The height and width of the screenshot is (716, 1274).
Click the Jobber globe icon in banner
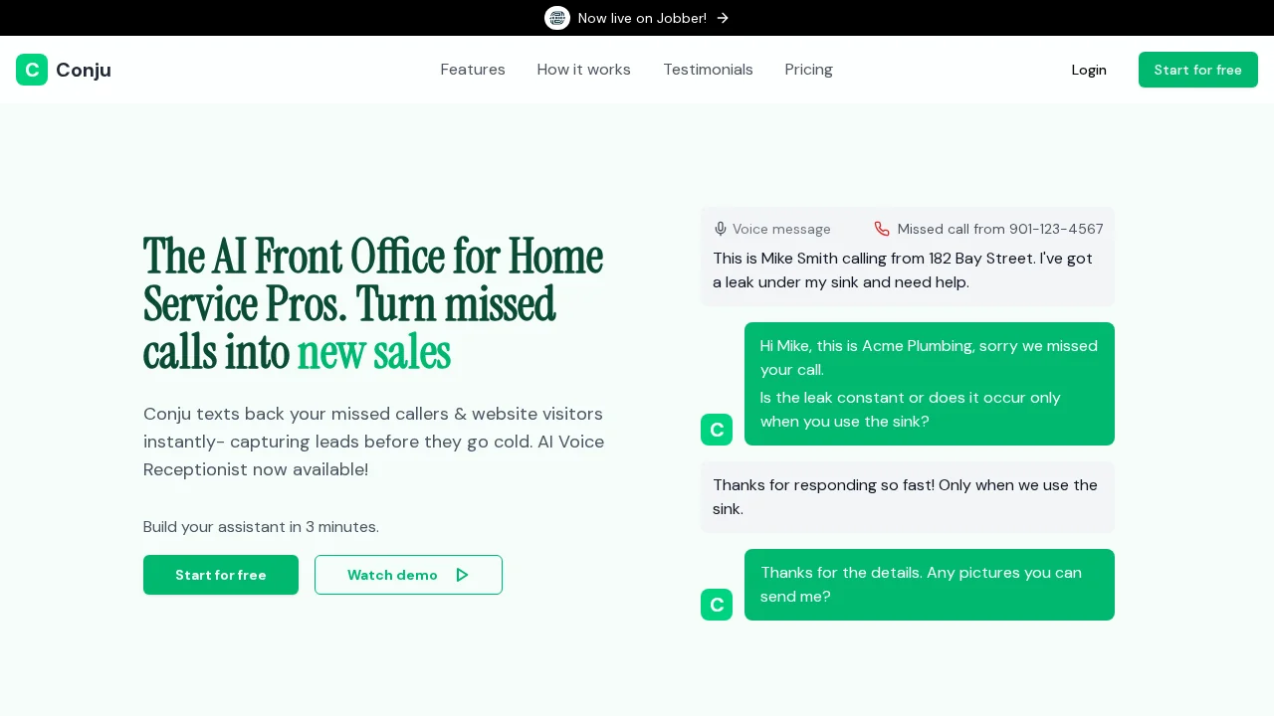coord(557,18)
